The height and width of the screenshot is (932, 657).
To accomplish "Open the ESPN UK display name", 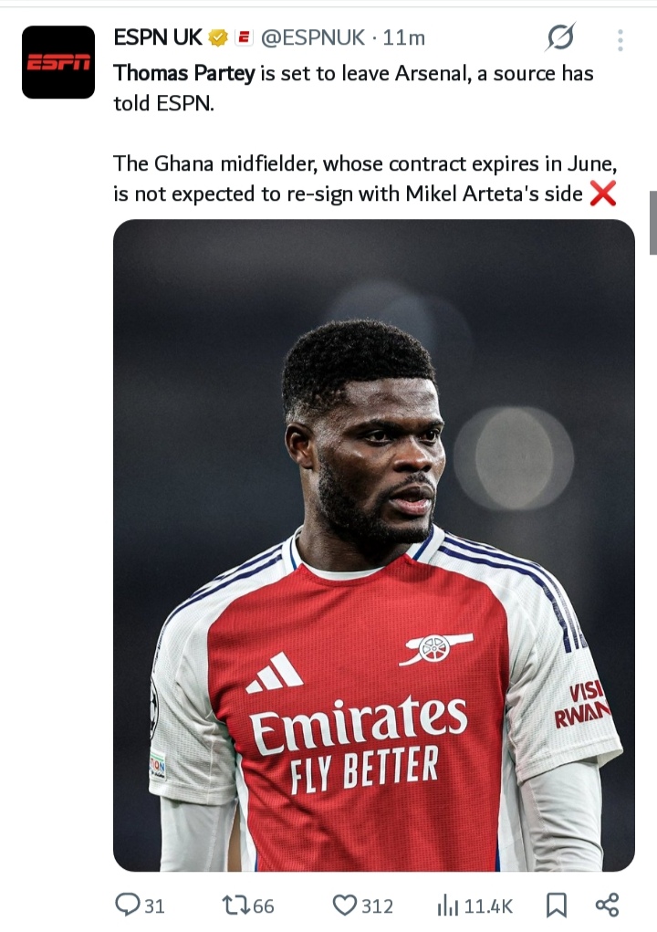I will (158, 37).
